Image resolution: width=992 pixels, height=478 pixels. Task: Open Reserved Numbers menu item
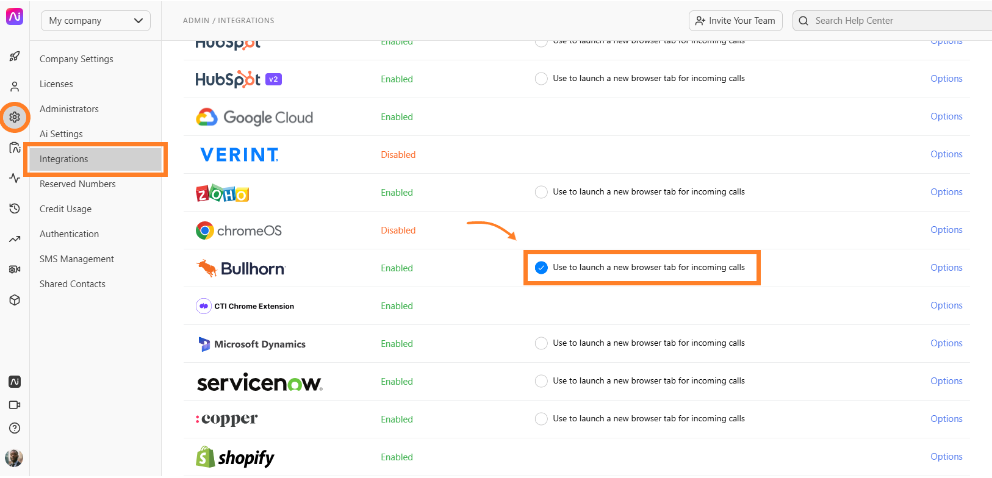(x=77, y=184)
